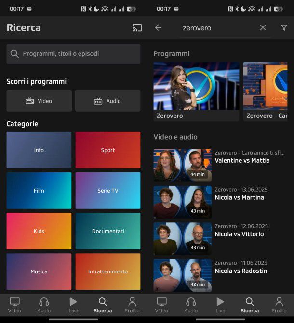294x323 pixels.
Task: Click the 'Zerovero · 11.06.2025' subtitle text
Action: click(241, 263)
